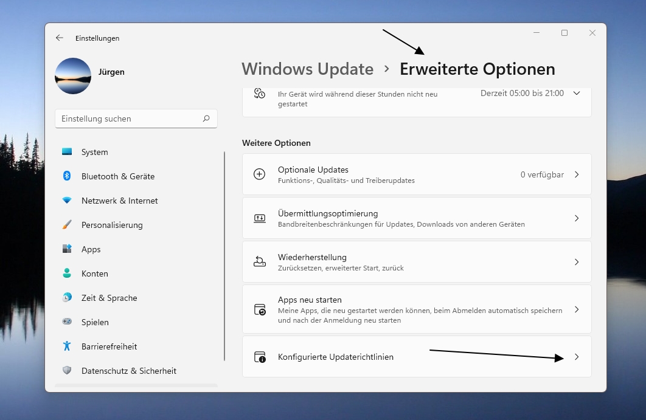Open Optionale Updates via its chevron
Viewport: 646px width, 420px height.
pyautogui.click(x=577, y=174)
